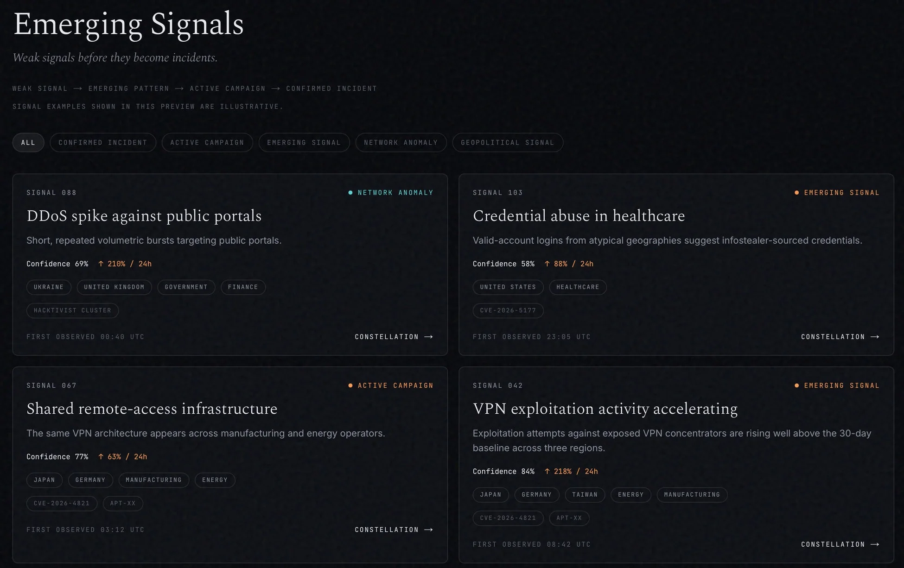Filter by Network Anomaly
Screen dimensions: 904x568
coord(401,143)
